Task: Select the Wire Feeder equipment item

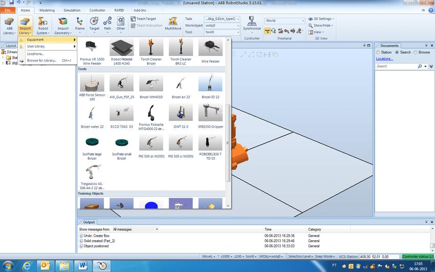Action: pos(210,52)
